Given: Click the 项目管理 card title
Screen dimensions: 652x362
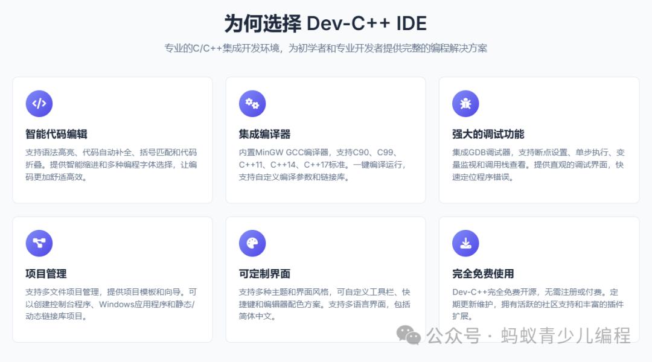Looking at the screenshot, I should pos(46,274).
